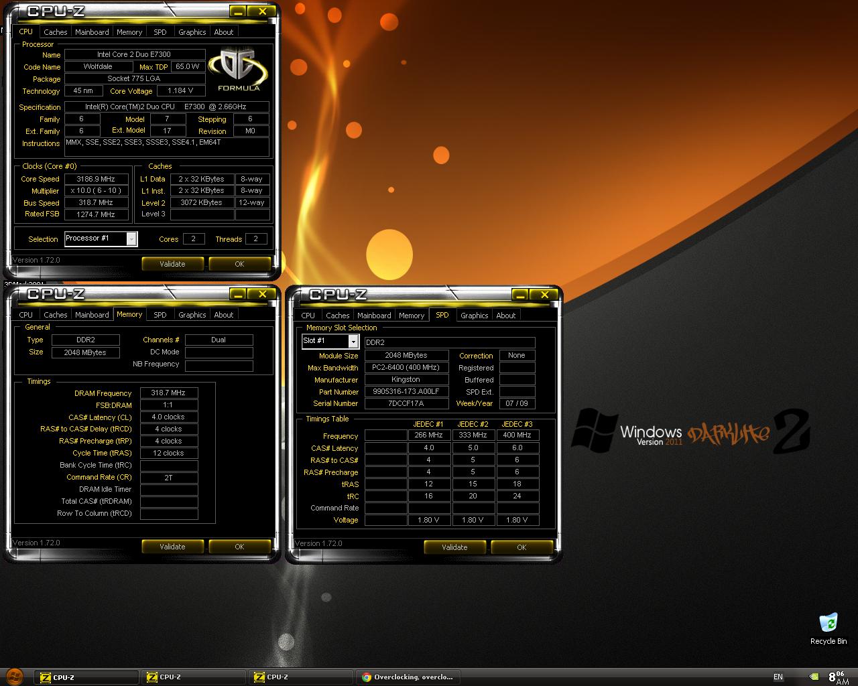Click the Week/Year value 07 / 09
The width and height of the screenshot is (858, 686).
(x=517, y=404)
